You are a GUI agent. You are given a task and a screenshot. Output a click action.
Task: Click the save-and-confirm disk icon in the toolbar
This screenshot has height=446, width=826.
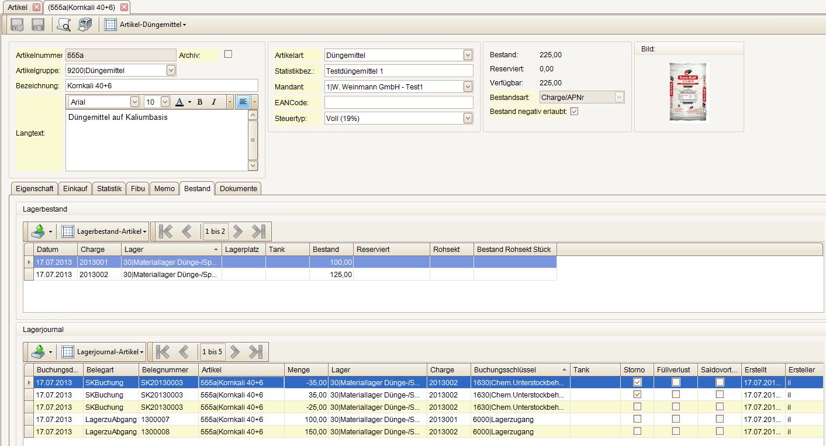pyautogui.click(x=18, y=25)
